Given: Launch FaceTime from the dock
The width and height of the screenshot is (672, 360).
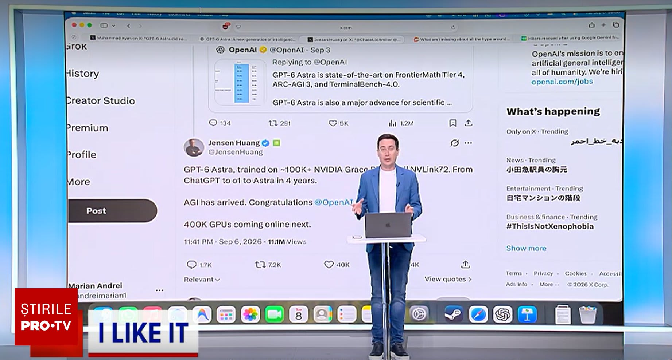Looking at the screenshot, I should (x=274, y=314).
